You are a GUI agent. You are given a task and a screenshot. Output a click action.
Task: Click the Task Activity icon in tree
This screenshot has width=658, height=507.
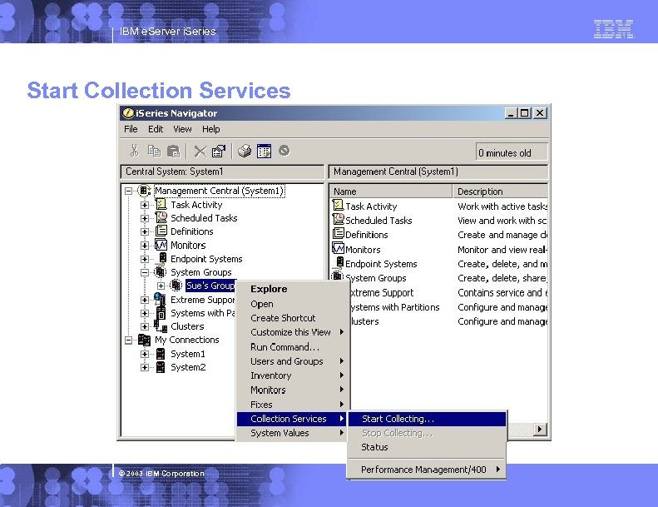point(161,205)
